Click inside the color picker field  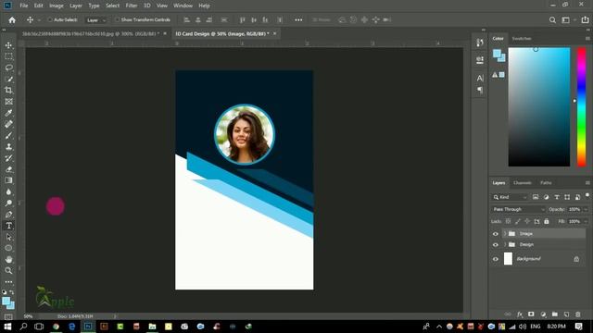click(539, 107)
